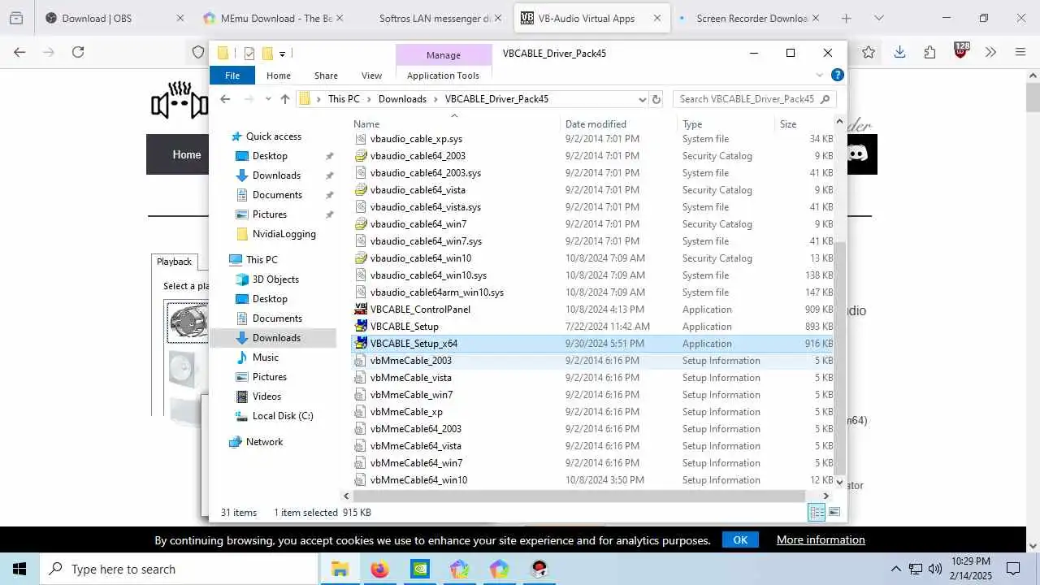
Task: Switch to MEmu Download browser tab
Action: click(273, 18)
